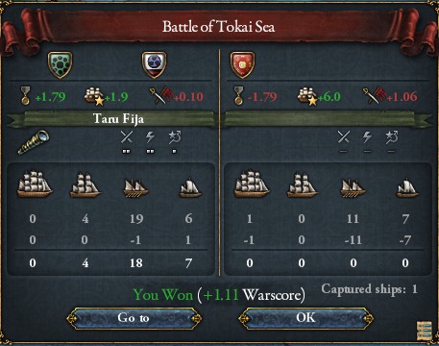
Task: Click the green turtle-pattern country shield
Action: (60, 65)
